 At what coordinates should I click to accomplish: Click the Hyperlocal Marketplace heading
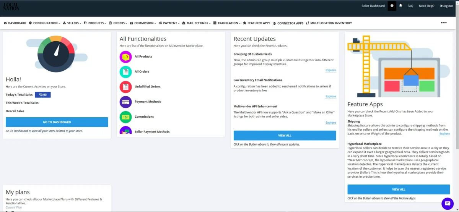click(x=365, y=144)
